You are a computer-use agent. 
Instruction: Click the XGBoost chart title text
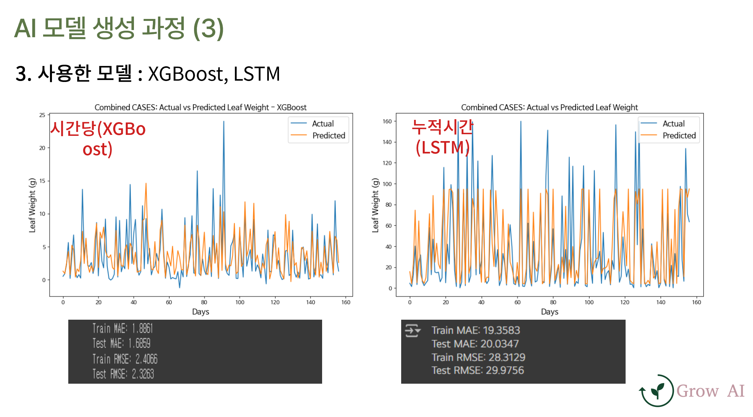200,107
